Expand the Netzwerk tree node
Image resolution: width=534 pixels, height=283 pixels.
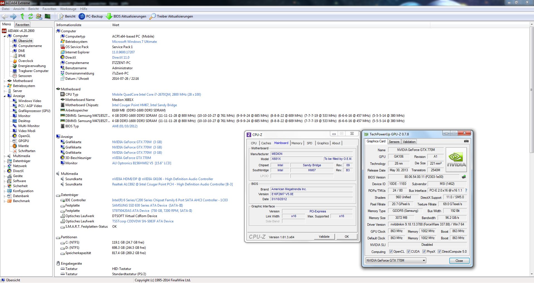(x=5, y=166)
